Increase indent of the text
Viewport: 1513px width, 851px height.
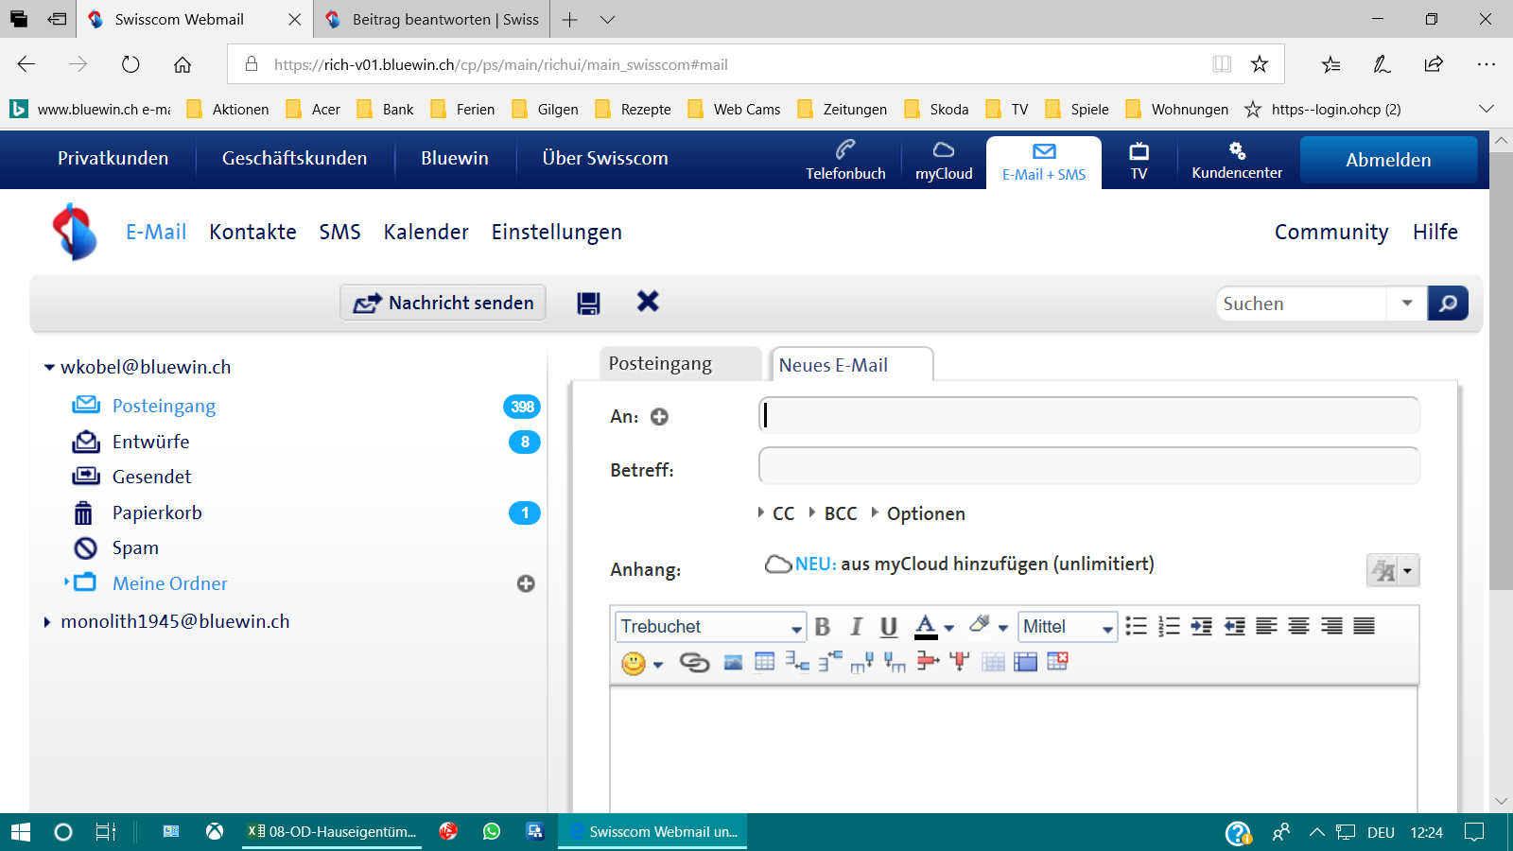[1202, 626]
